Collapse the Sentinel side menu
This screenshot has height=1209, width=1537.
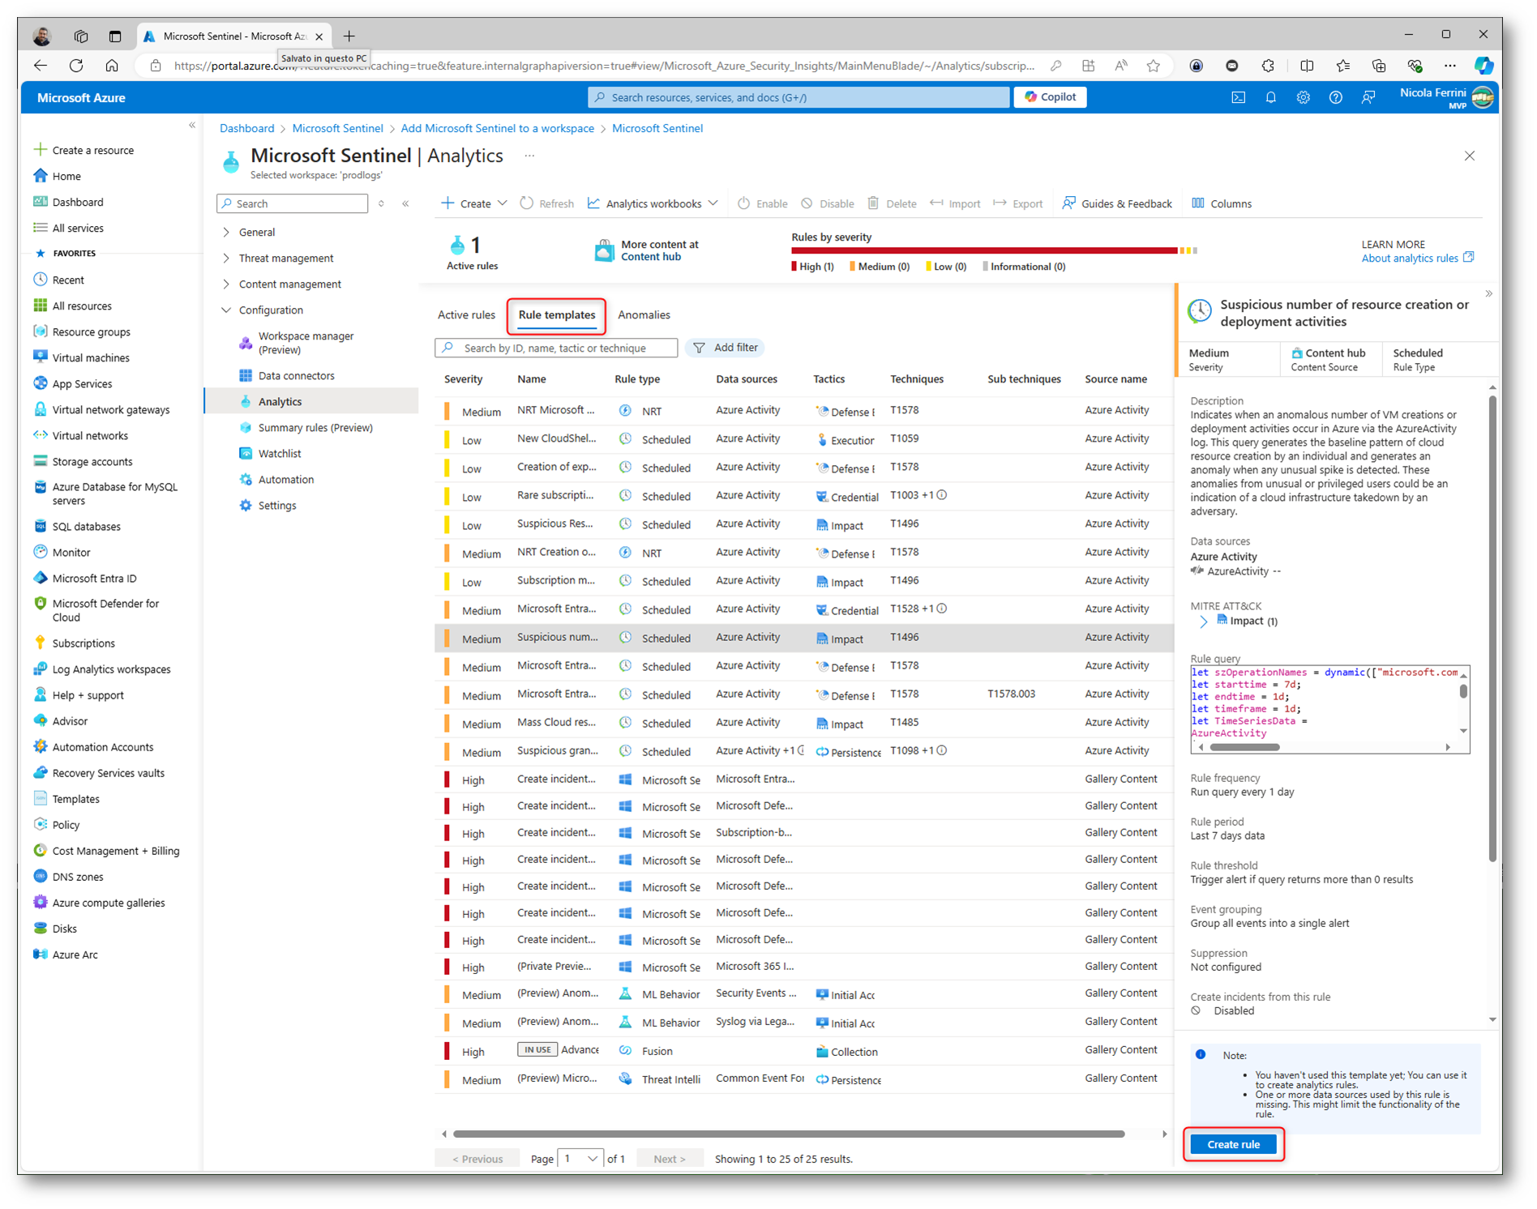click(x=405, y=203)
